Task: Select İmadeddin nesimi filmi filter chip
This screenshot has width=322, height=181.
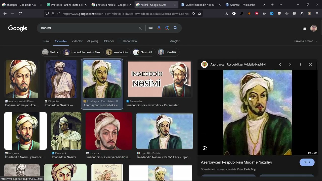Action: 83,52
